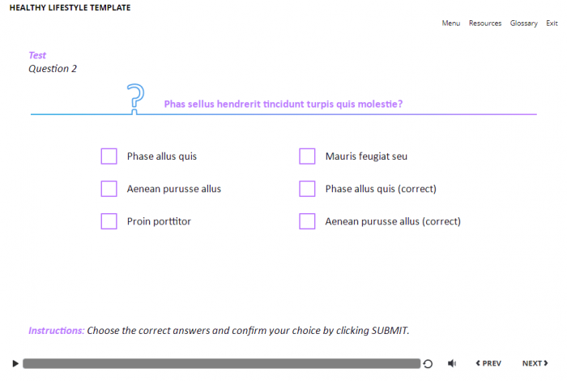Viewport: 567px width, 381px height.
Task: Select the 'Proin porttitor' checkbox
Action: click(109, 221)
